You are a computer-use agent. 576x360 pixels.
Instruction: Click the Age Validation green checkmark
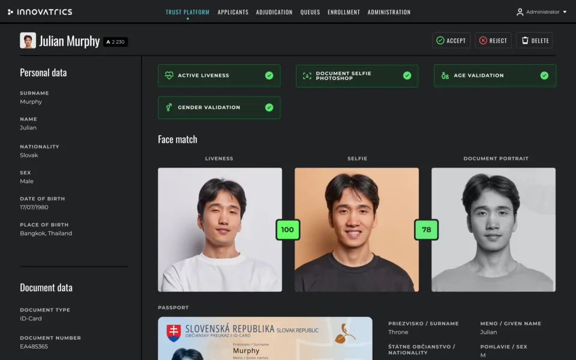pos(544,75)
